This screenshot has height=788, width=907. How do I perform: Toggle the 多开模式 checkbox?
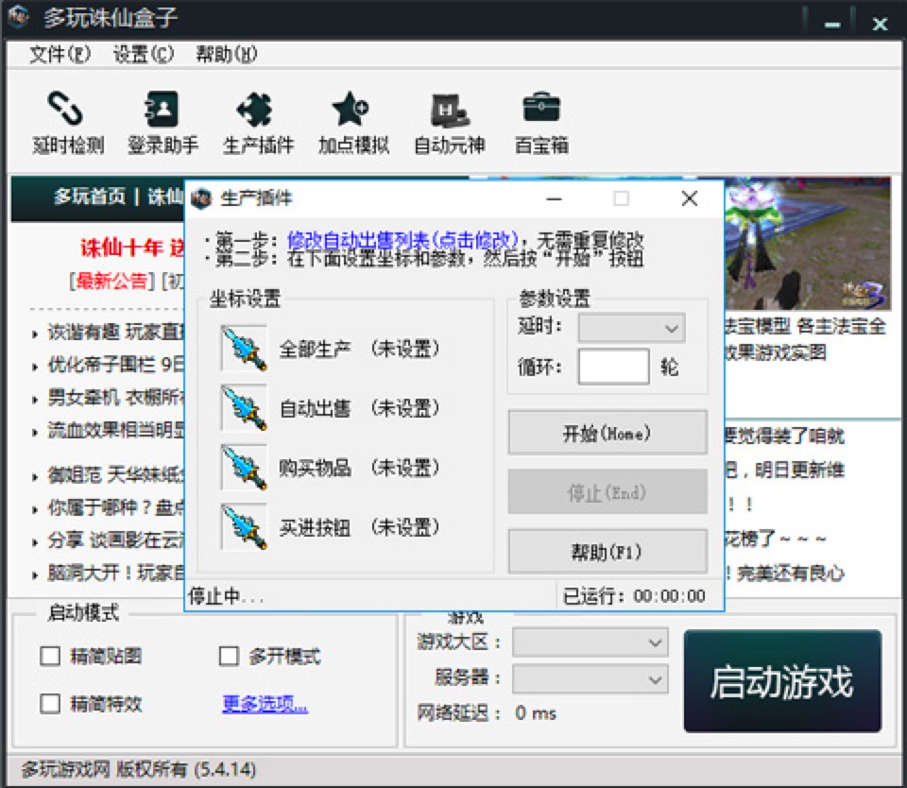pyautogui.click(x=229, y=657)
